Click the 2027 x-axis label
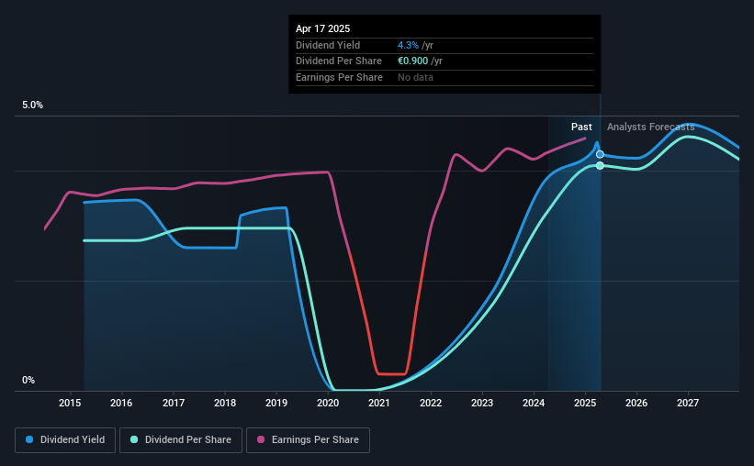Screen dimensions: 754x466 pyautogui.click(x=688, y=403)
